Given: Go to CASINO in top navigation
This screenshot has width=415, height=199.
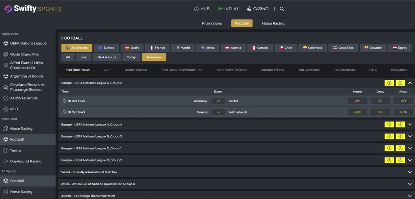Looking at the screenshot, I should click(x=257, y=9).
